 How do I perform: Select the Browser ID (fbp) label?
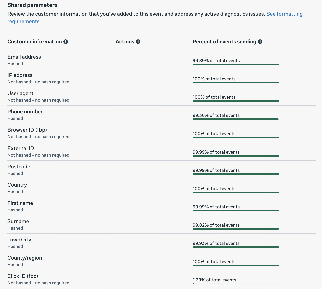tap(27, 130)
